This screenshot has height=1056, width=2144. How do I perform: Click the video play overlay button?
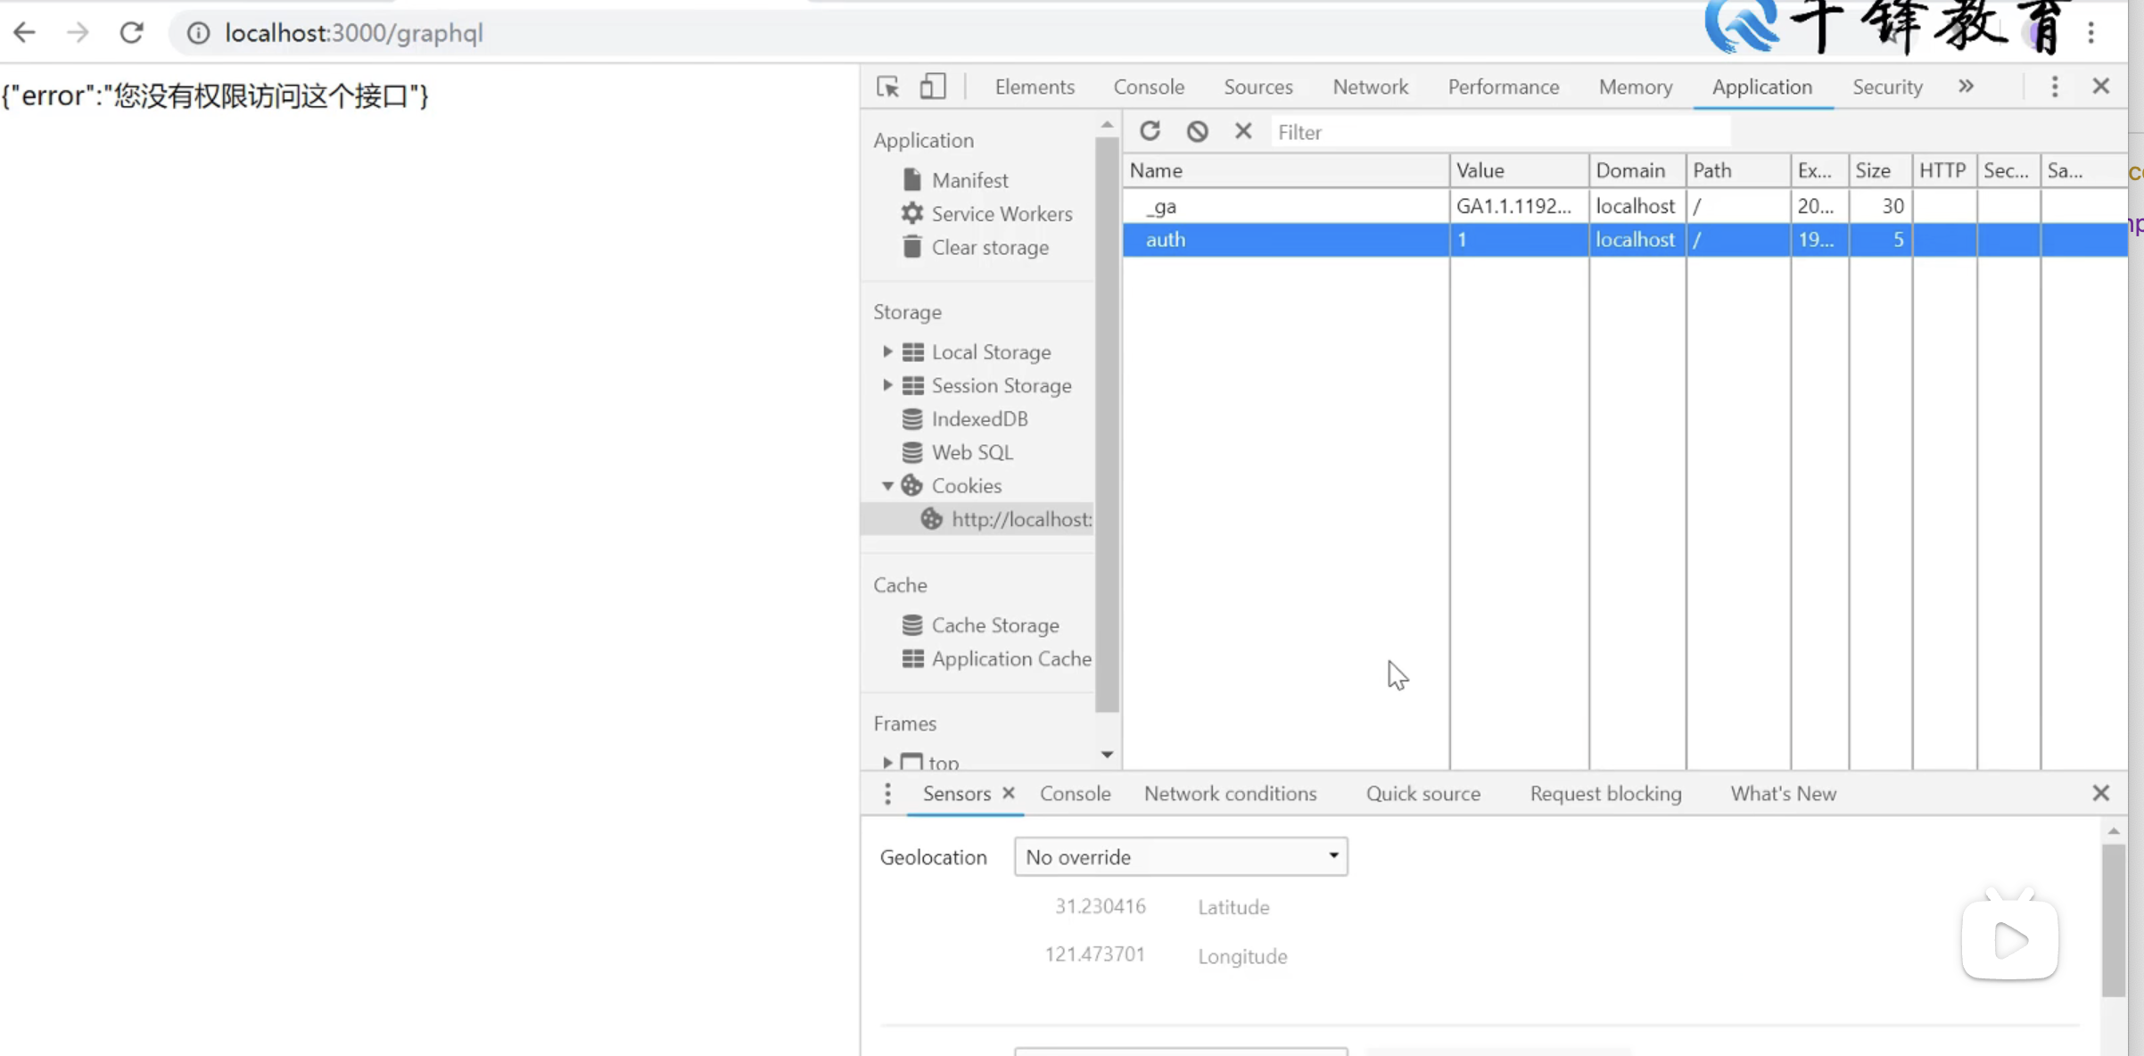coord(2009,940)
